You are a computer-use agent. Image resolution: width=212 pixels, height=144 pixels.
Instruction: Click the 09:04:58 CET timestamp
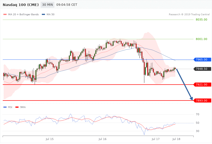tap(67, 5)
